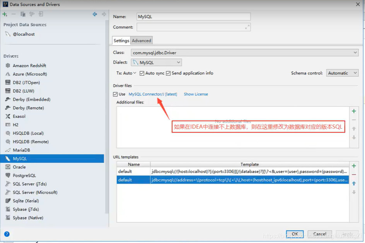Click the Cancel button
This screenshot has width=365, height=243.
click(320, 234)
